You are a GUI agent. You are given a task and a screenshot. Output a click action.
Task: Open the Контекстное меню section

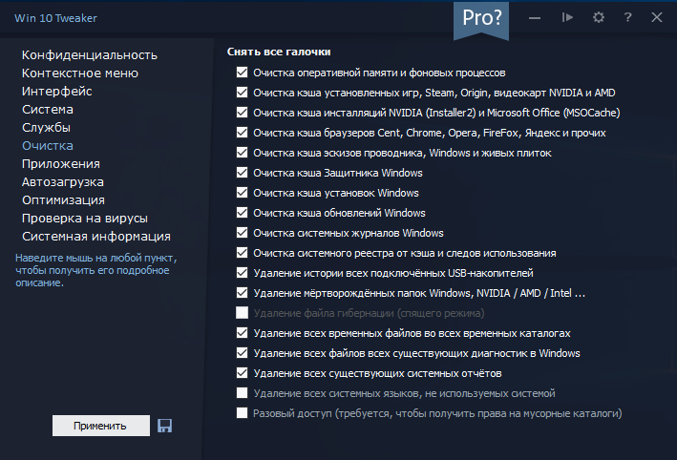tap(80, 73)
